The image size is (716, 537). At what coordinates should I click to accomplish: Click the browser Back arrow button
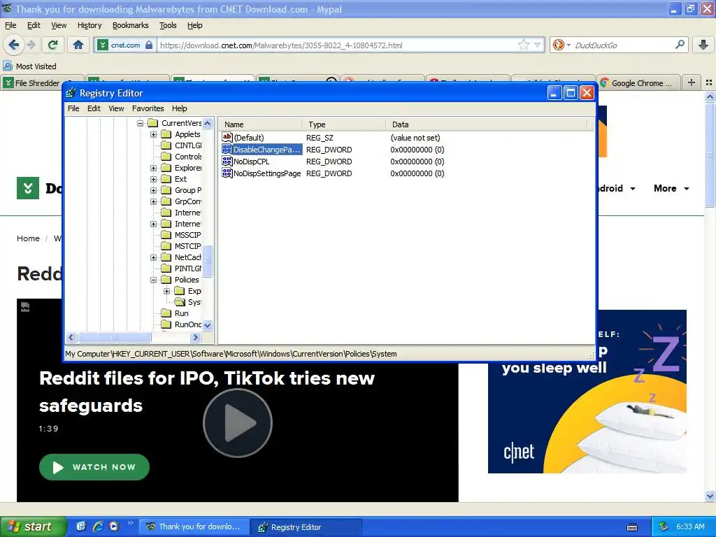14,45
